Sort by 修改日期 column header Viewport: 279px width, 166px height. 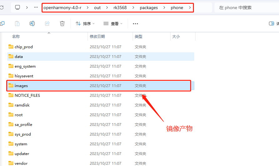(97, 37)
